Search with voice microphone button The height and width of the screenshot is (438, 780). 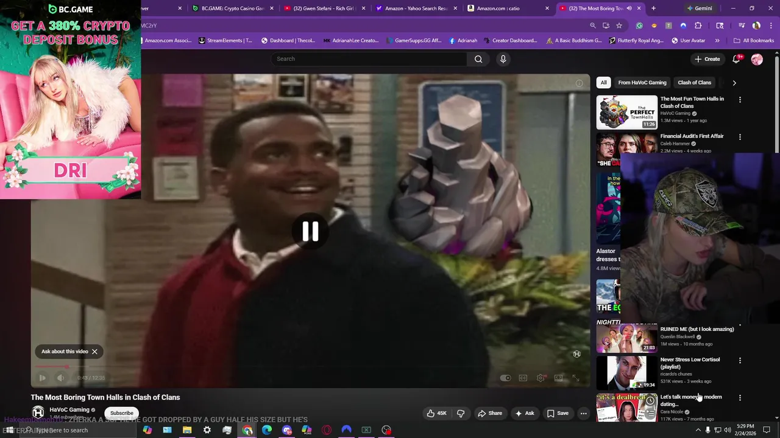click(x=503, y=59)
